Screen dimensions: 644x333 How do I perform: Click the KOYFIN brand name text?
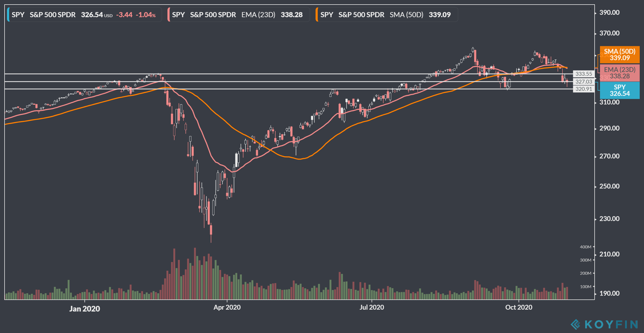pyautogui.click(x=611, y=324)
